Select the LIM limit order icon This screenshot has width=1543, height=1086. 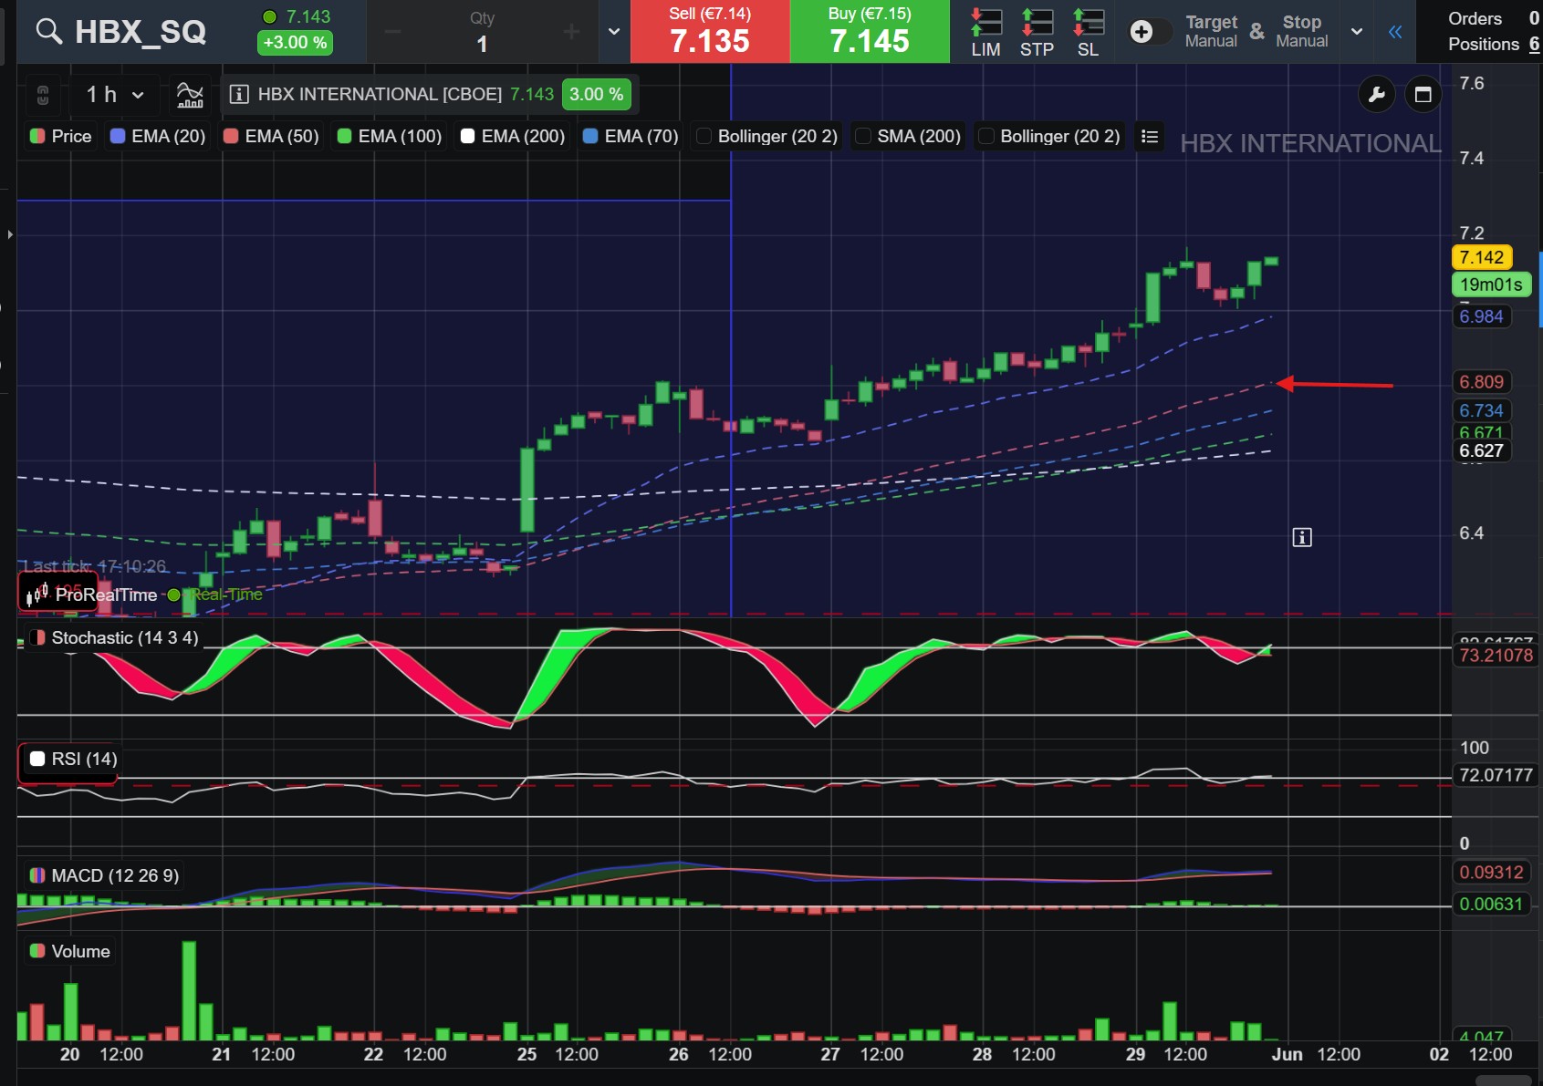[x=985, y=32]
